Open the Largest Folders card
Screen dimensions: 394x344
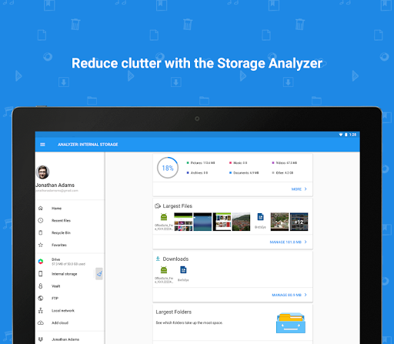[x=232, y=322]
